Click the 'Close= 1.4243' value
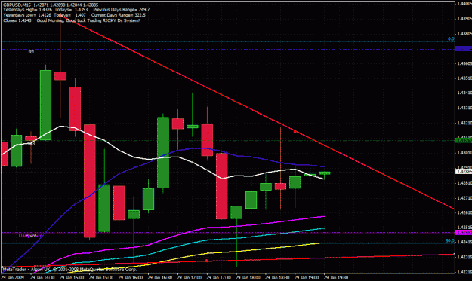This screenshot has height=281, width=472. tap(17, 20)
